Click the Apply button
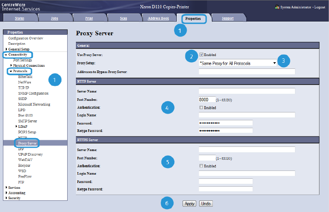 (x=190, y=204)
